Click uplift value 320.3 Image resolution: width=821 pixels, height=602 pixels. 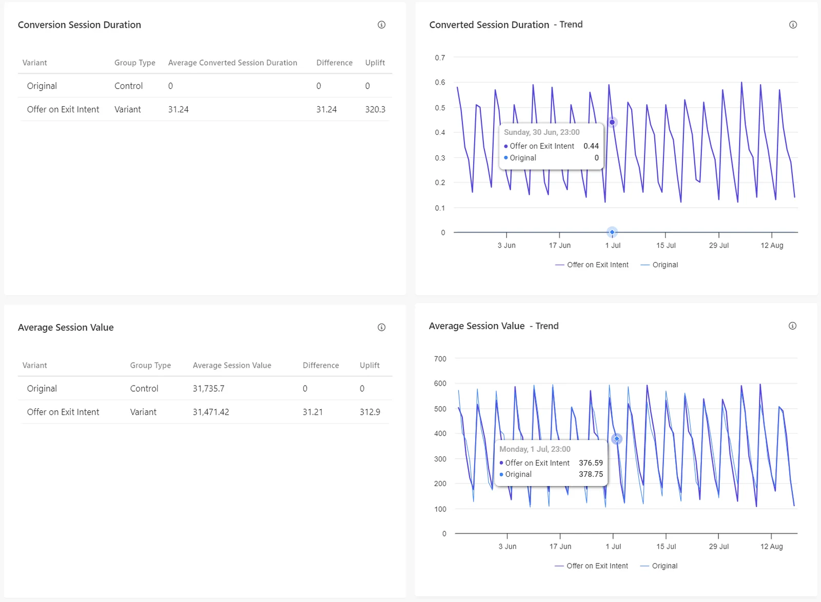click(x=375, y=109)
